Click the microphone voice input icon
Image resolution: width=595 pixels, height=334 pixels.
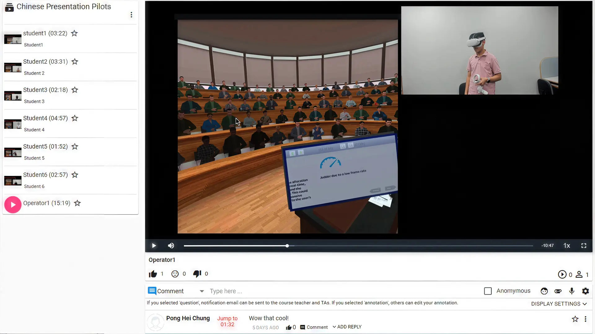tap(572, 291)
